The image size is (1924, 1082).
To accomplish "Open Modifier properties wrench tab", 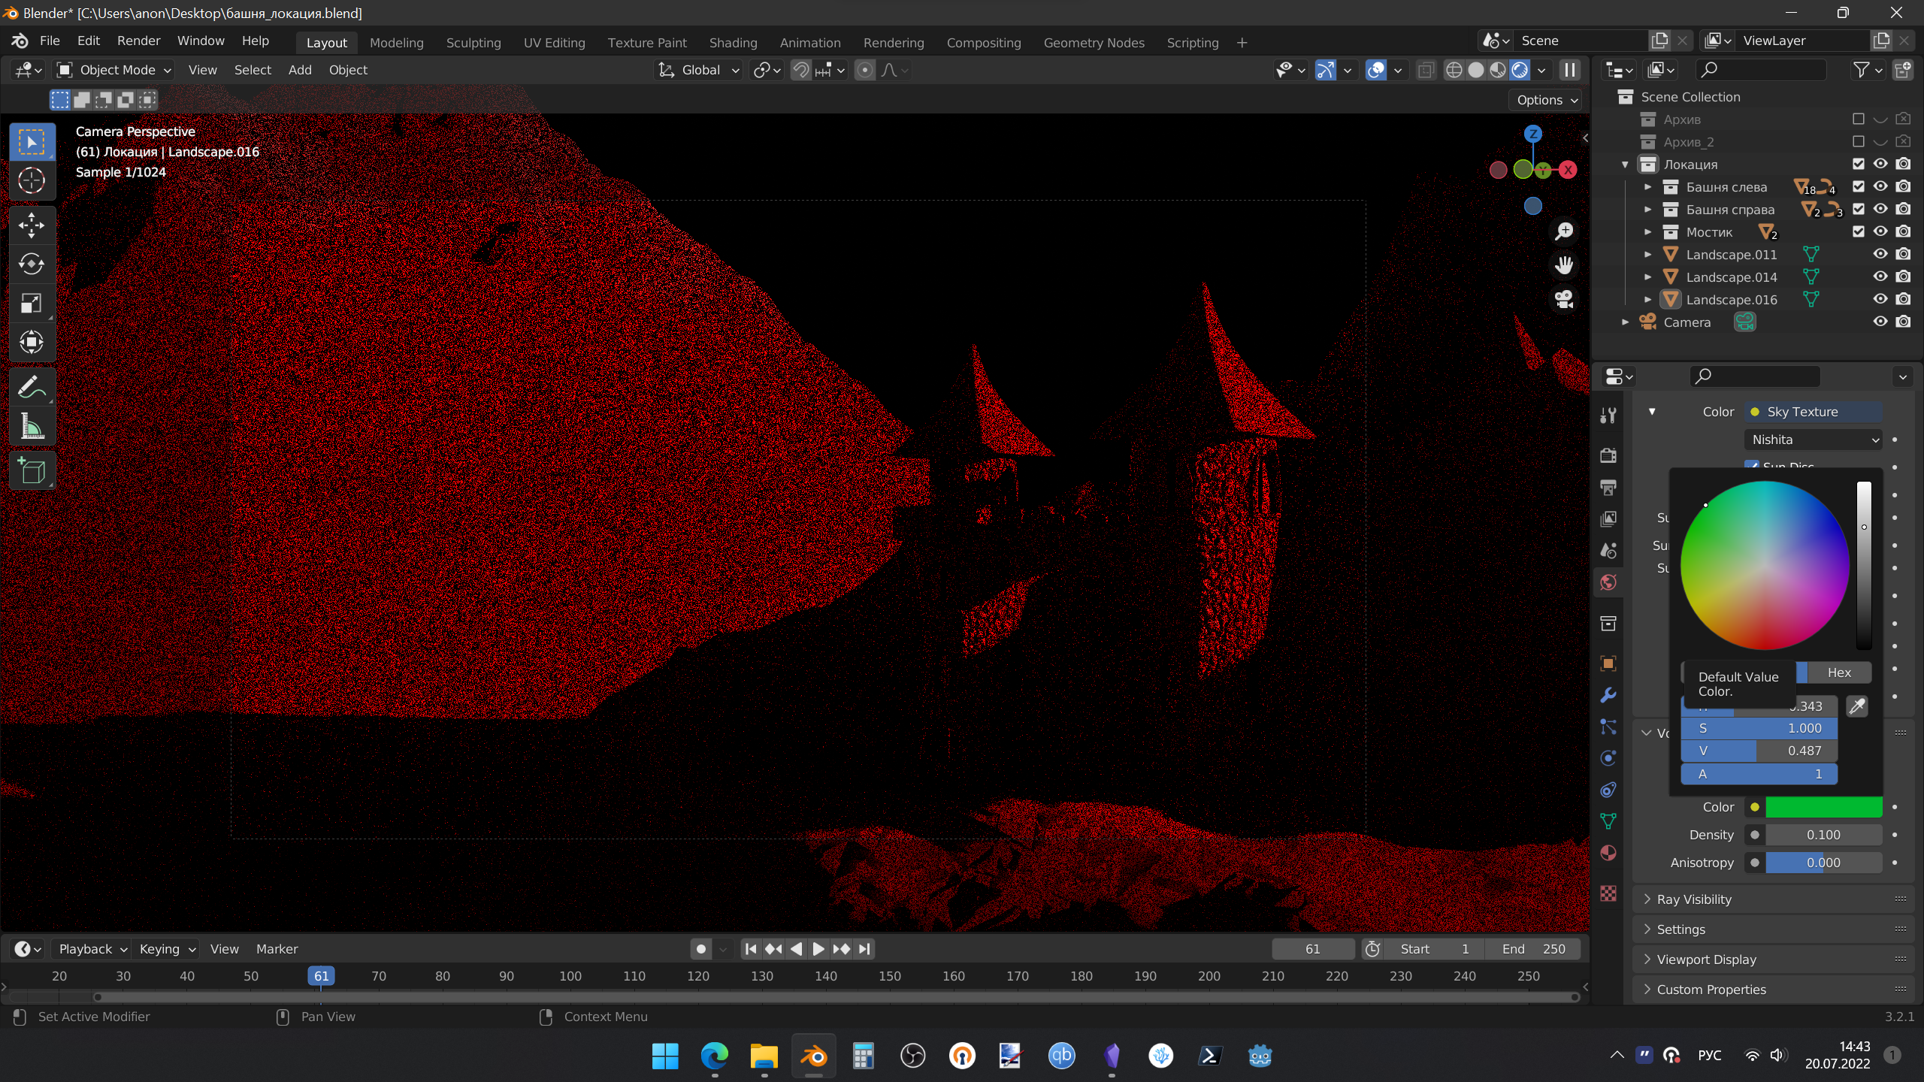I will (1608, 695).
